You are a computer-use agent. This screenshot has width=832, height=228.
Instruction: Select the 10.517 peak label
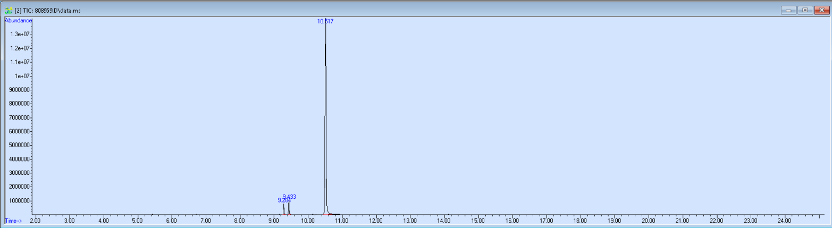pyautogui.click(x=325, y=21)
